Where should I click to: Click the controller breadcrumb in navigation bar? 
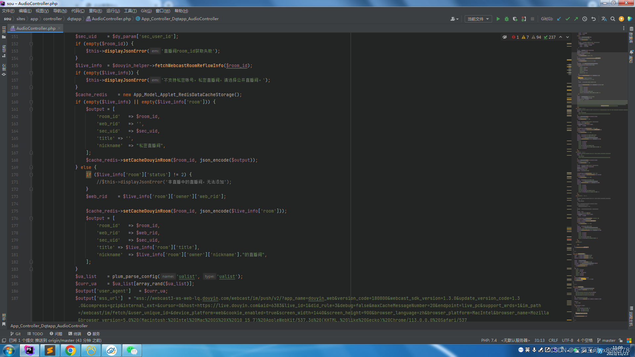(x=53, y=19)
